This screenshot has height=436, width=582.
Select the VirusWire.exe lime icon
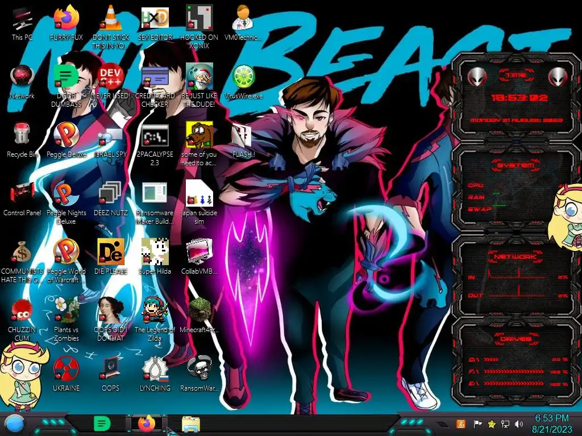tap(243, 82)
